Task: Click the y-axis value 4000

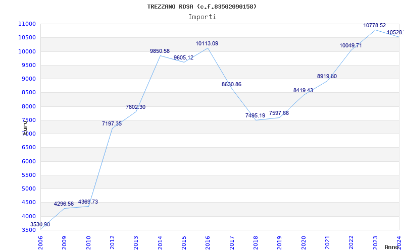Action: coord(29,216)
